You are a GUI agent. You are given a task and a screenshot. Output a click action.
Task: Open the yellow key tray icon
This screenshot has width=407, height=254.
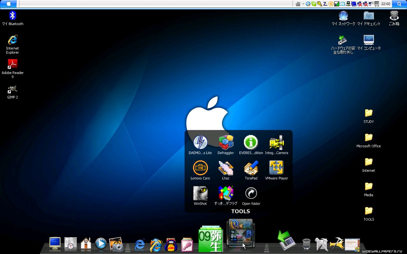tap(319, 4)
